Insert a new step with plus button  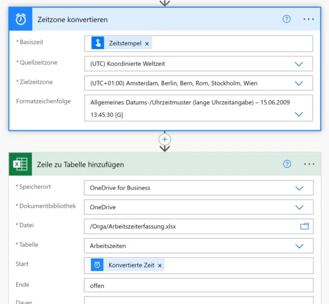click(164, 139)
